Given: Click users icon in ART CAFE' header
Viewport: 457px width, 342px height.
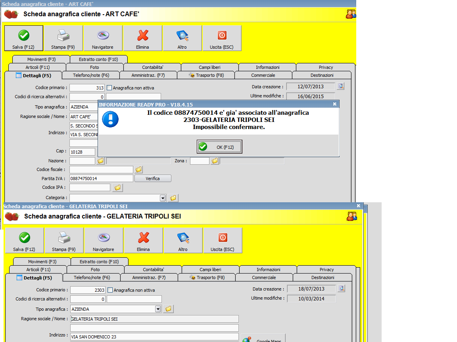Looking at the screenshot, I should (351, 14).
